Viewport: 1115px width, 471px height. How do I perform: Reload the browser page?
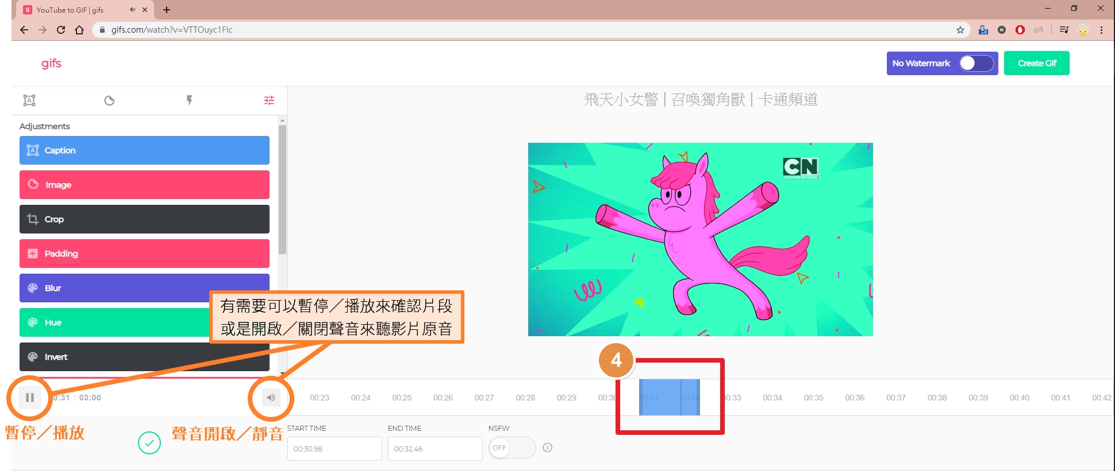[x=61, y=30]
